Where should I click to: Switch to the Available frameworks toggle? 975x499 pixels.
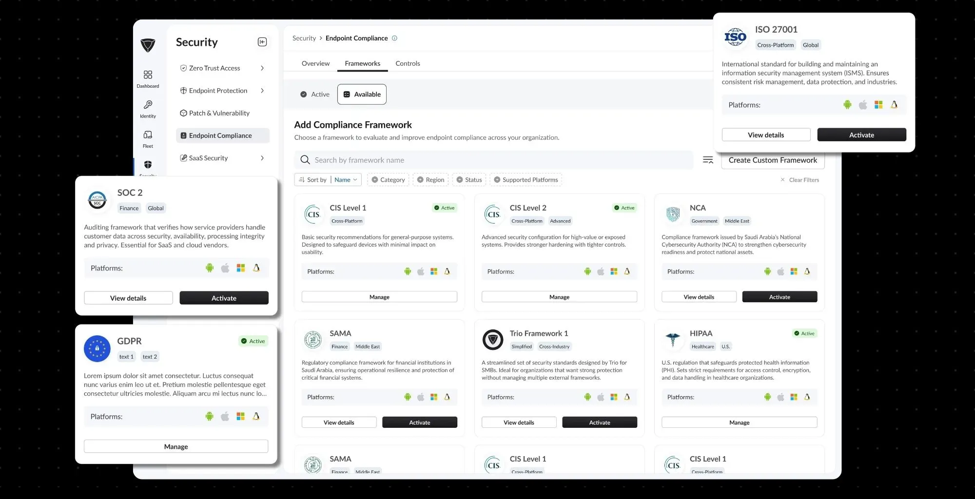pyautogui.click(x=362, y=94)
